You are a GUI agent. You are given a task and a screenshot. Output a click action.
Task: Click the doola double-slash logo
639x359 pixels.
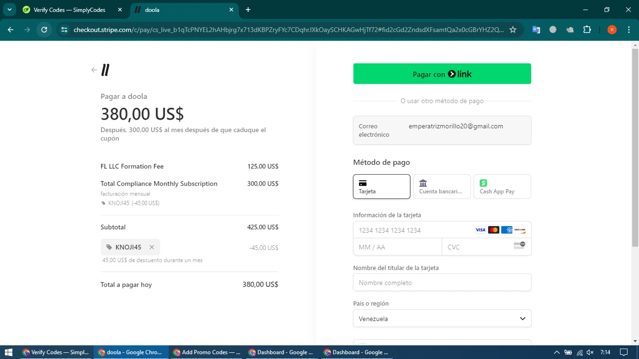click(x=105, y=70)
